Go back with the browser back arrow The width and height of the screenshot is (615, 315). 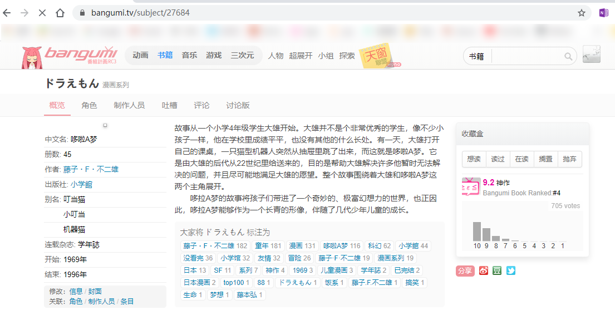7,13
